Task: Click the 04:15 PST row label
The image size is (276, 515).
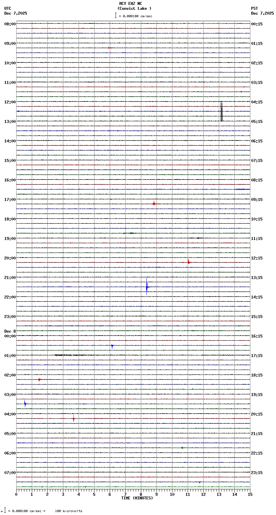Action: point(257,102)
